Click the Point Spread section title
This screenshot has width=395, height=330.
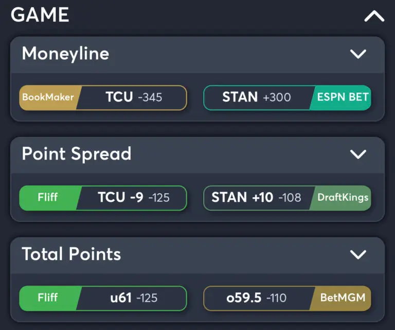pyautogui.click(x=77, y=154)
